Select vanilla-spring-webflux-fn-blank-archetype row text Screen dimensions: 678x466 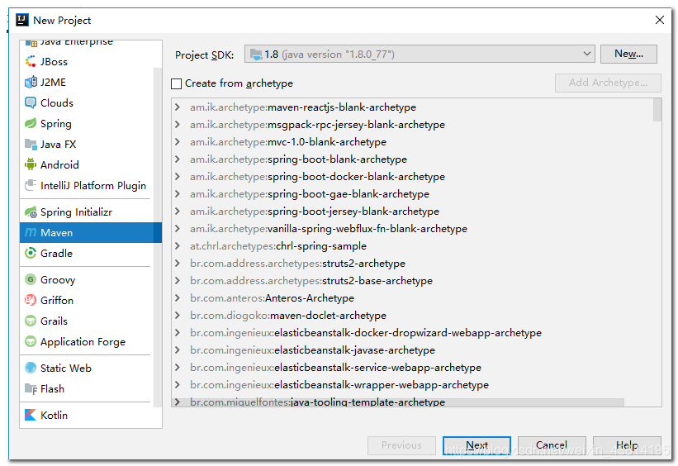tap(329, 229)
